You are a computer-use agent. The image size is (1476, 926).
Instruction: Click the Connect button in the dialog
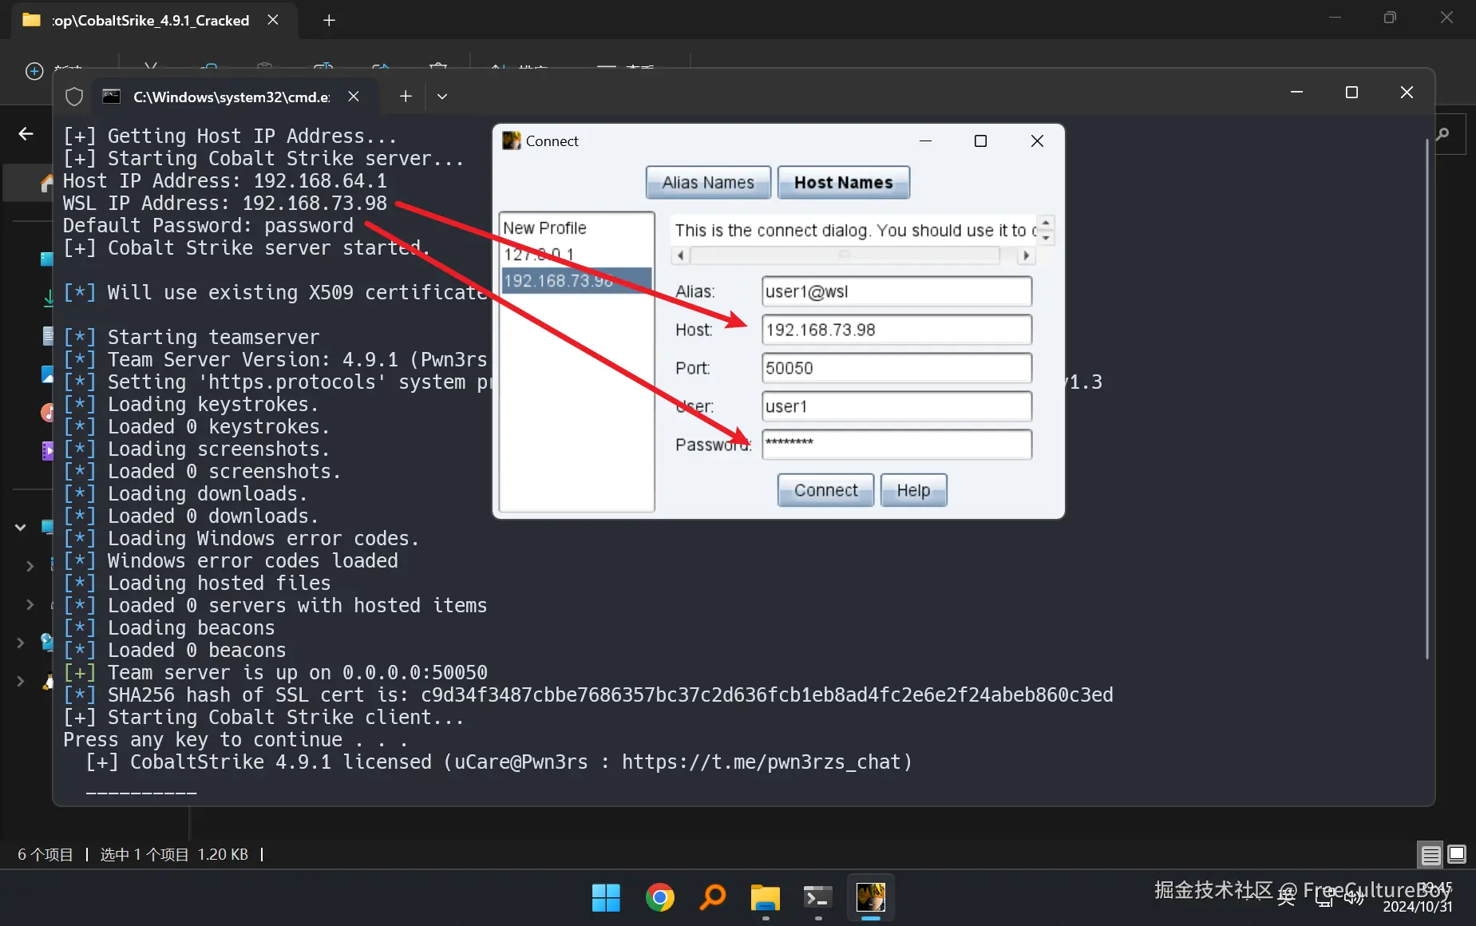click(x=825, y=490)
